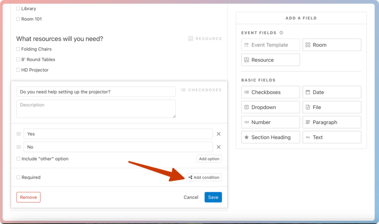Delete the No option using X icon
Viewport: 379px width, 224px height.
click(x=218, y=147)
